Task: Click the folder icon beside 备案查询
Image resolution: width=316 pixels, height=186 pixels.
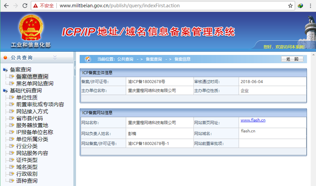Action: (5, 70)
